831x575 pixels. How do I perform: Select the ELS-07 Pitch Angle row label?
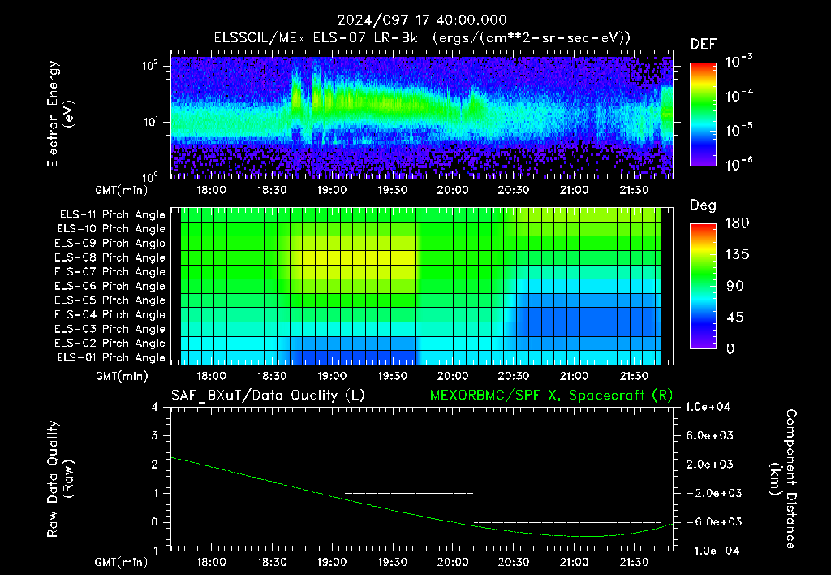click(x=110, y=271)
